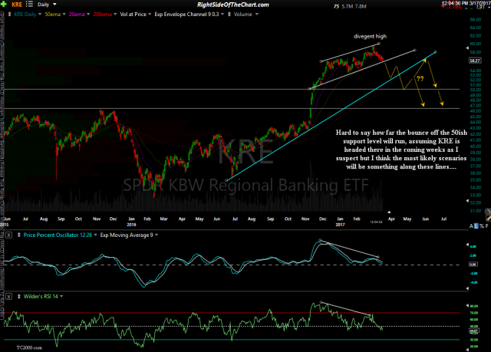This screenshot has width=491, height=352.
Task: Toggle the F scale mode
Action: (486, 226)
